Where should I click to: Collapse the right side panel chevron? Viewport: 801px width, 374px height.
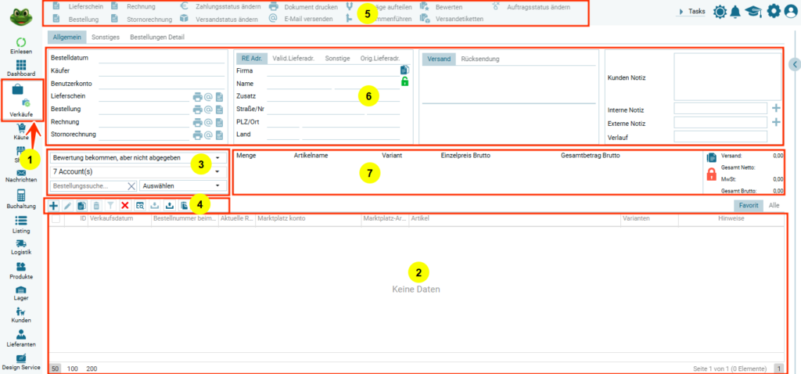point(796,65)
